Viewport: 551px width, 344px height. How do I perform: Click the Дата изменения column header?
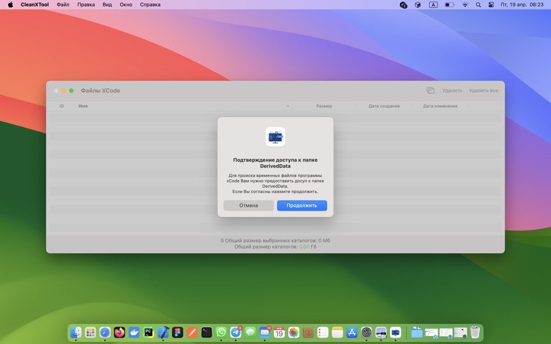pyautogui.click(x=440, y=106)
